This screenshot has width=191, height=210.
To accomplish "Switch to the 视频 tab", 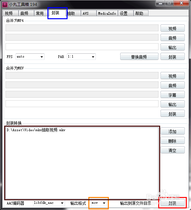I will (x=10, y=13).
